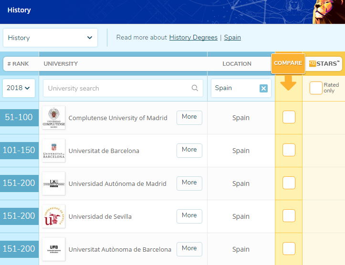
Task: Open the Spain read-more link
Action: coord(232,38)
